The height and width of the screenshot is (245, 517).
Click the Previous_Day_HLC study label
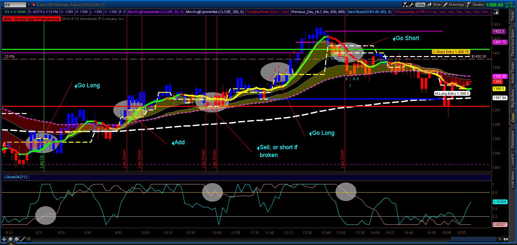pos(318,12)
